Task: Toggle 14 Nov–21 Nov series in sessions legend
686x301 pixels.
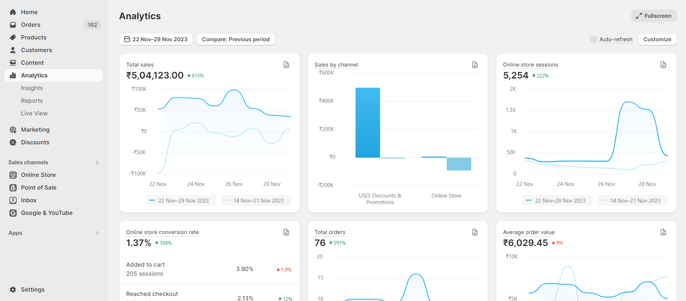Action: click(632, 201)
